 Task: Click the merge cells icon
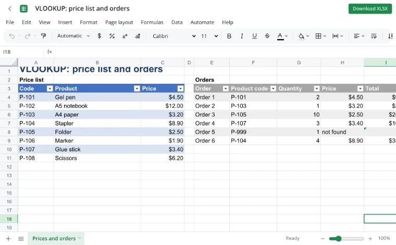(x=335, y=36)
